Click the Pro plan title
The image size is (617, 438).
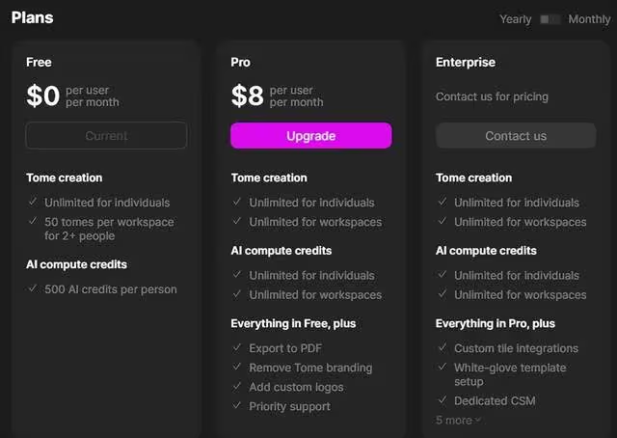point(241,62)
